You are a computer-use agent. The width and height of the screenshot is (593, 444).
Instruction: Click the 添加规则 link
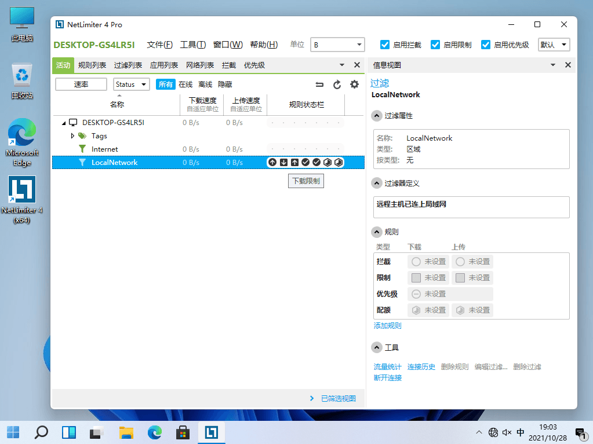(387, 325)
